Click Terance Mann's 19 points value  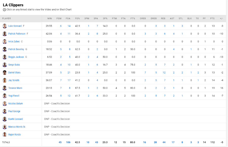pos(213,88)
